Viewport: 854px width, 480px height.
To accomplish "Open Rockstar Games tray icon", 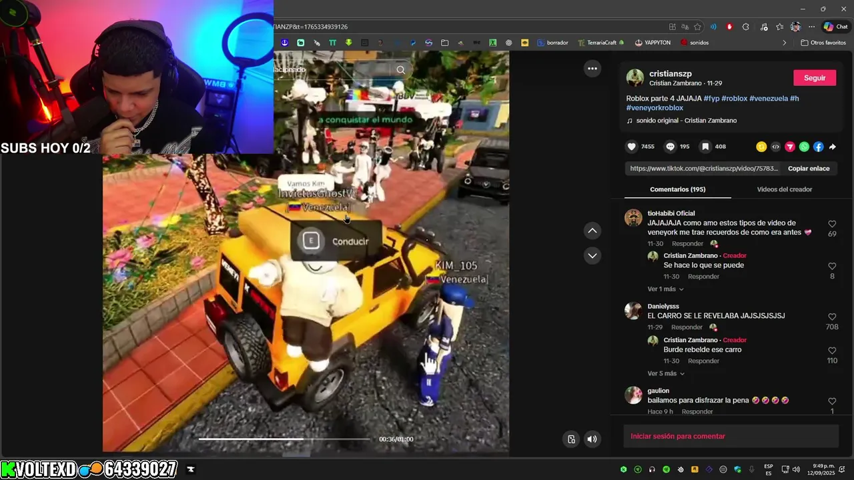I will coord(695,469).
